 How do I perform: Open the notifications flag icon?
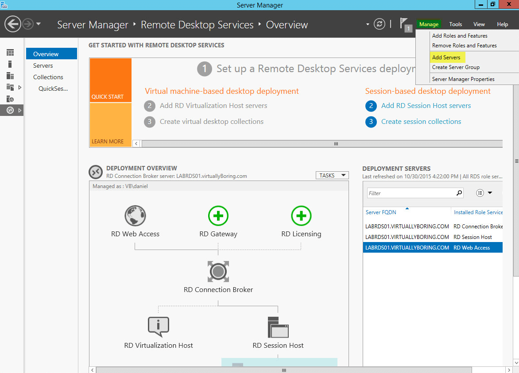coord(406,24)
